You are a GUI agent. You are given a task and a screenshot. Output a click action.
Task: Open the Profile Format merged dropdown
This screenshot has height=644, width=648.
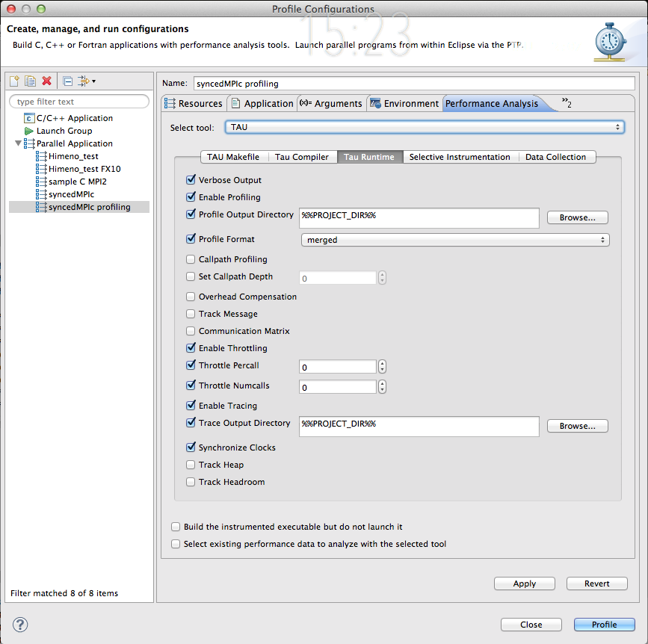tap(454, 240)
